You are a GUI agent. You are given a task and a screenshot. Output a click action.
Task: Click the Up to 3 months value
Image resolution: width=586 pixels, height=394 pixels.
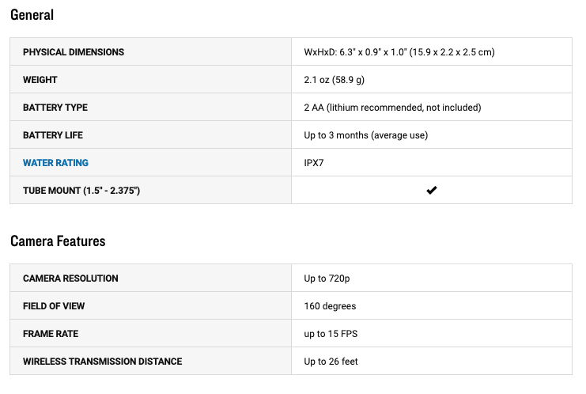coord(365,135)
